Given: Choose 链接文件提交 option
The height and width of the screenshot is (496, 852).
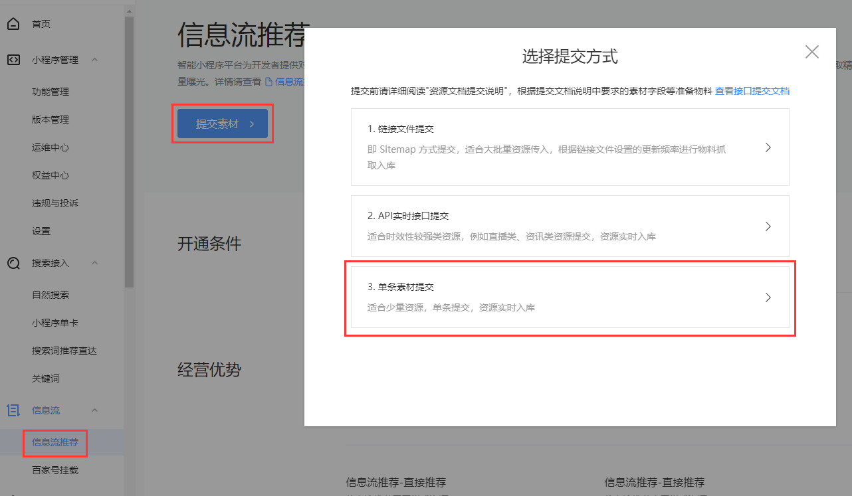Looking at the screenshot, I should (x=570, y=147).
